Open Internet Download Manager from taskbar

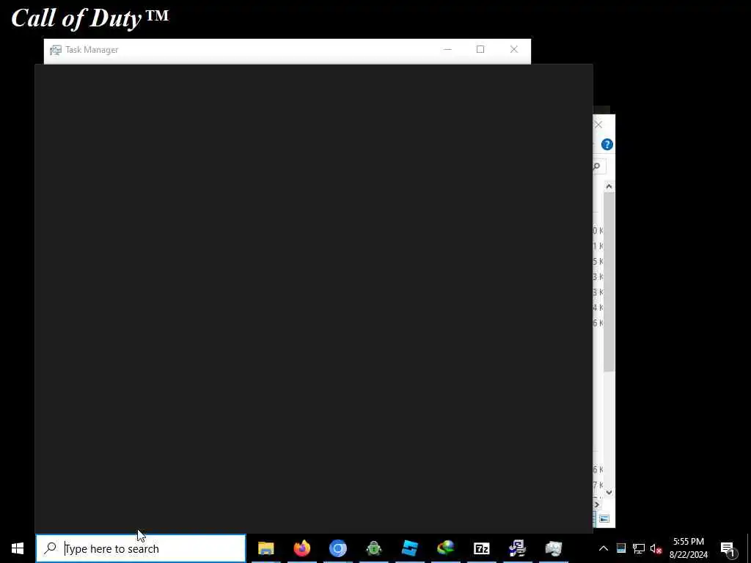click(x=445, y=548)
